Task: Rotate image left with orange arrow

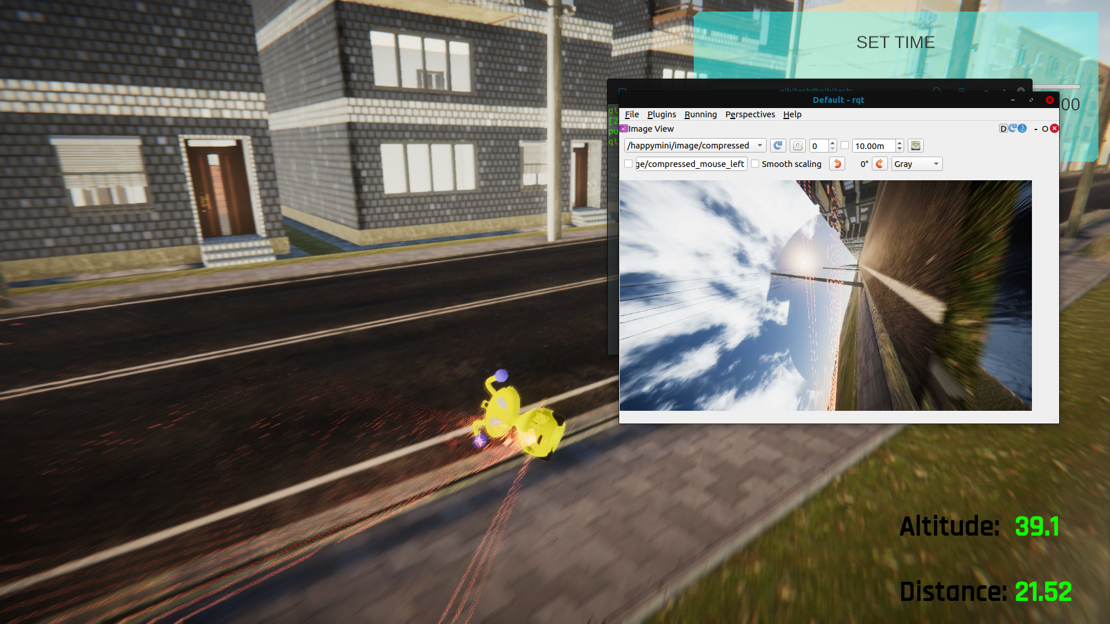Action: tap(837, 164)
